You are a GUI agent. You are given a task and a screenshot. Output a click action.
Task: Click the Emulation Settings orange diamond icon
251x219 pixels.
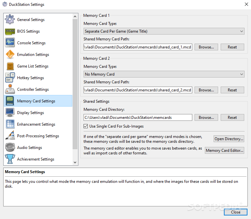pyautogui.click(x=10, y=54)
